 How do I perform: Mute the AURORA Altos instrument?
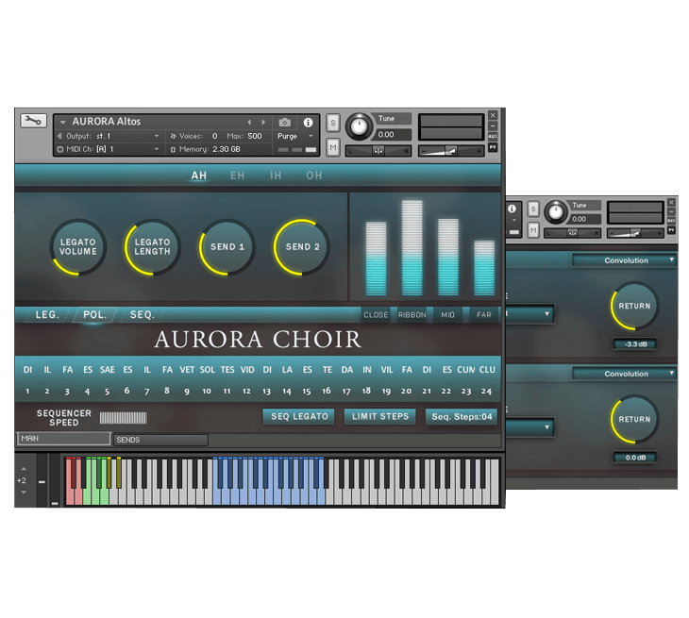click(333, 147)
